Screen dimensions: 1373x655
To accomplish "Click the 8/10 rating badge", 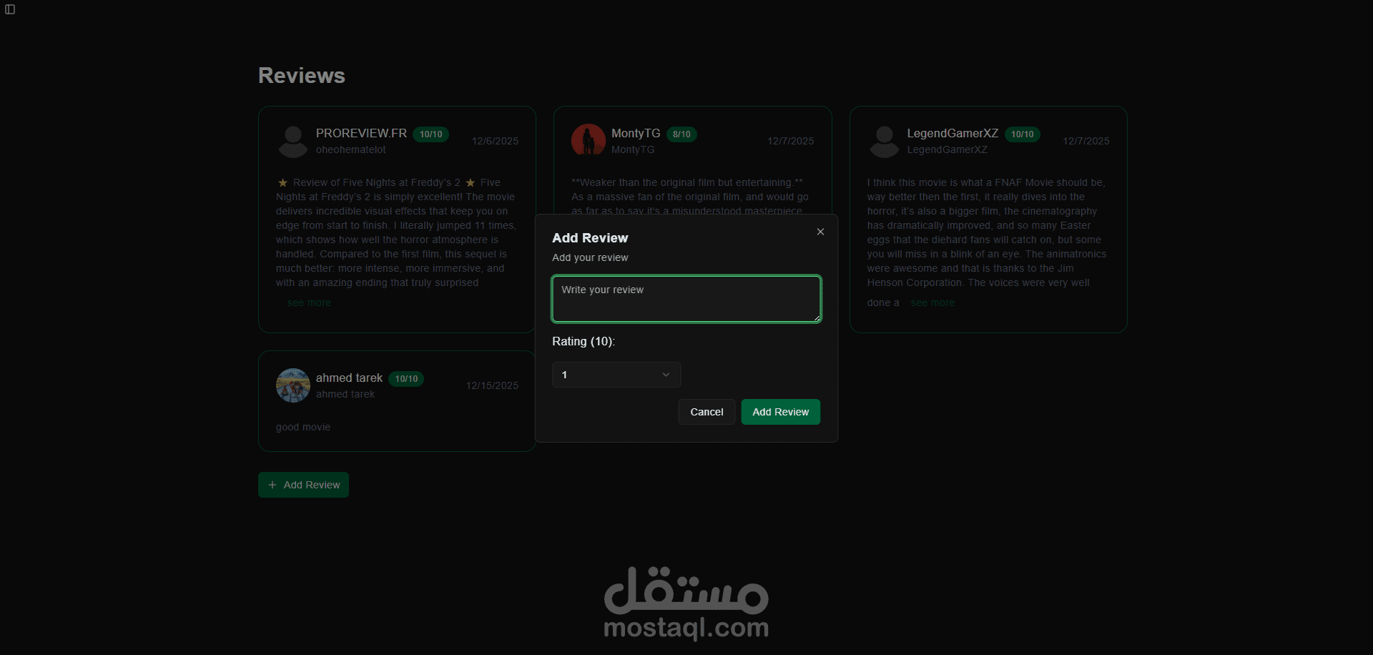I will coord(681,134).
